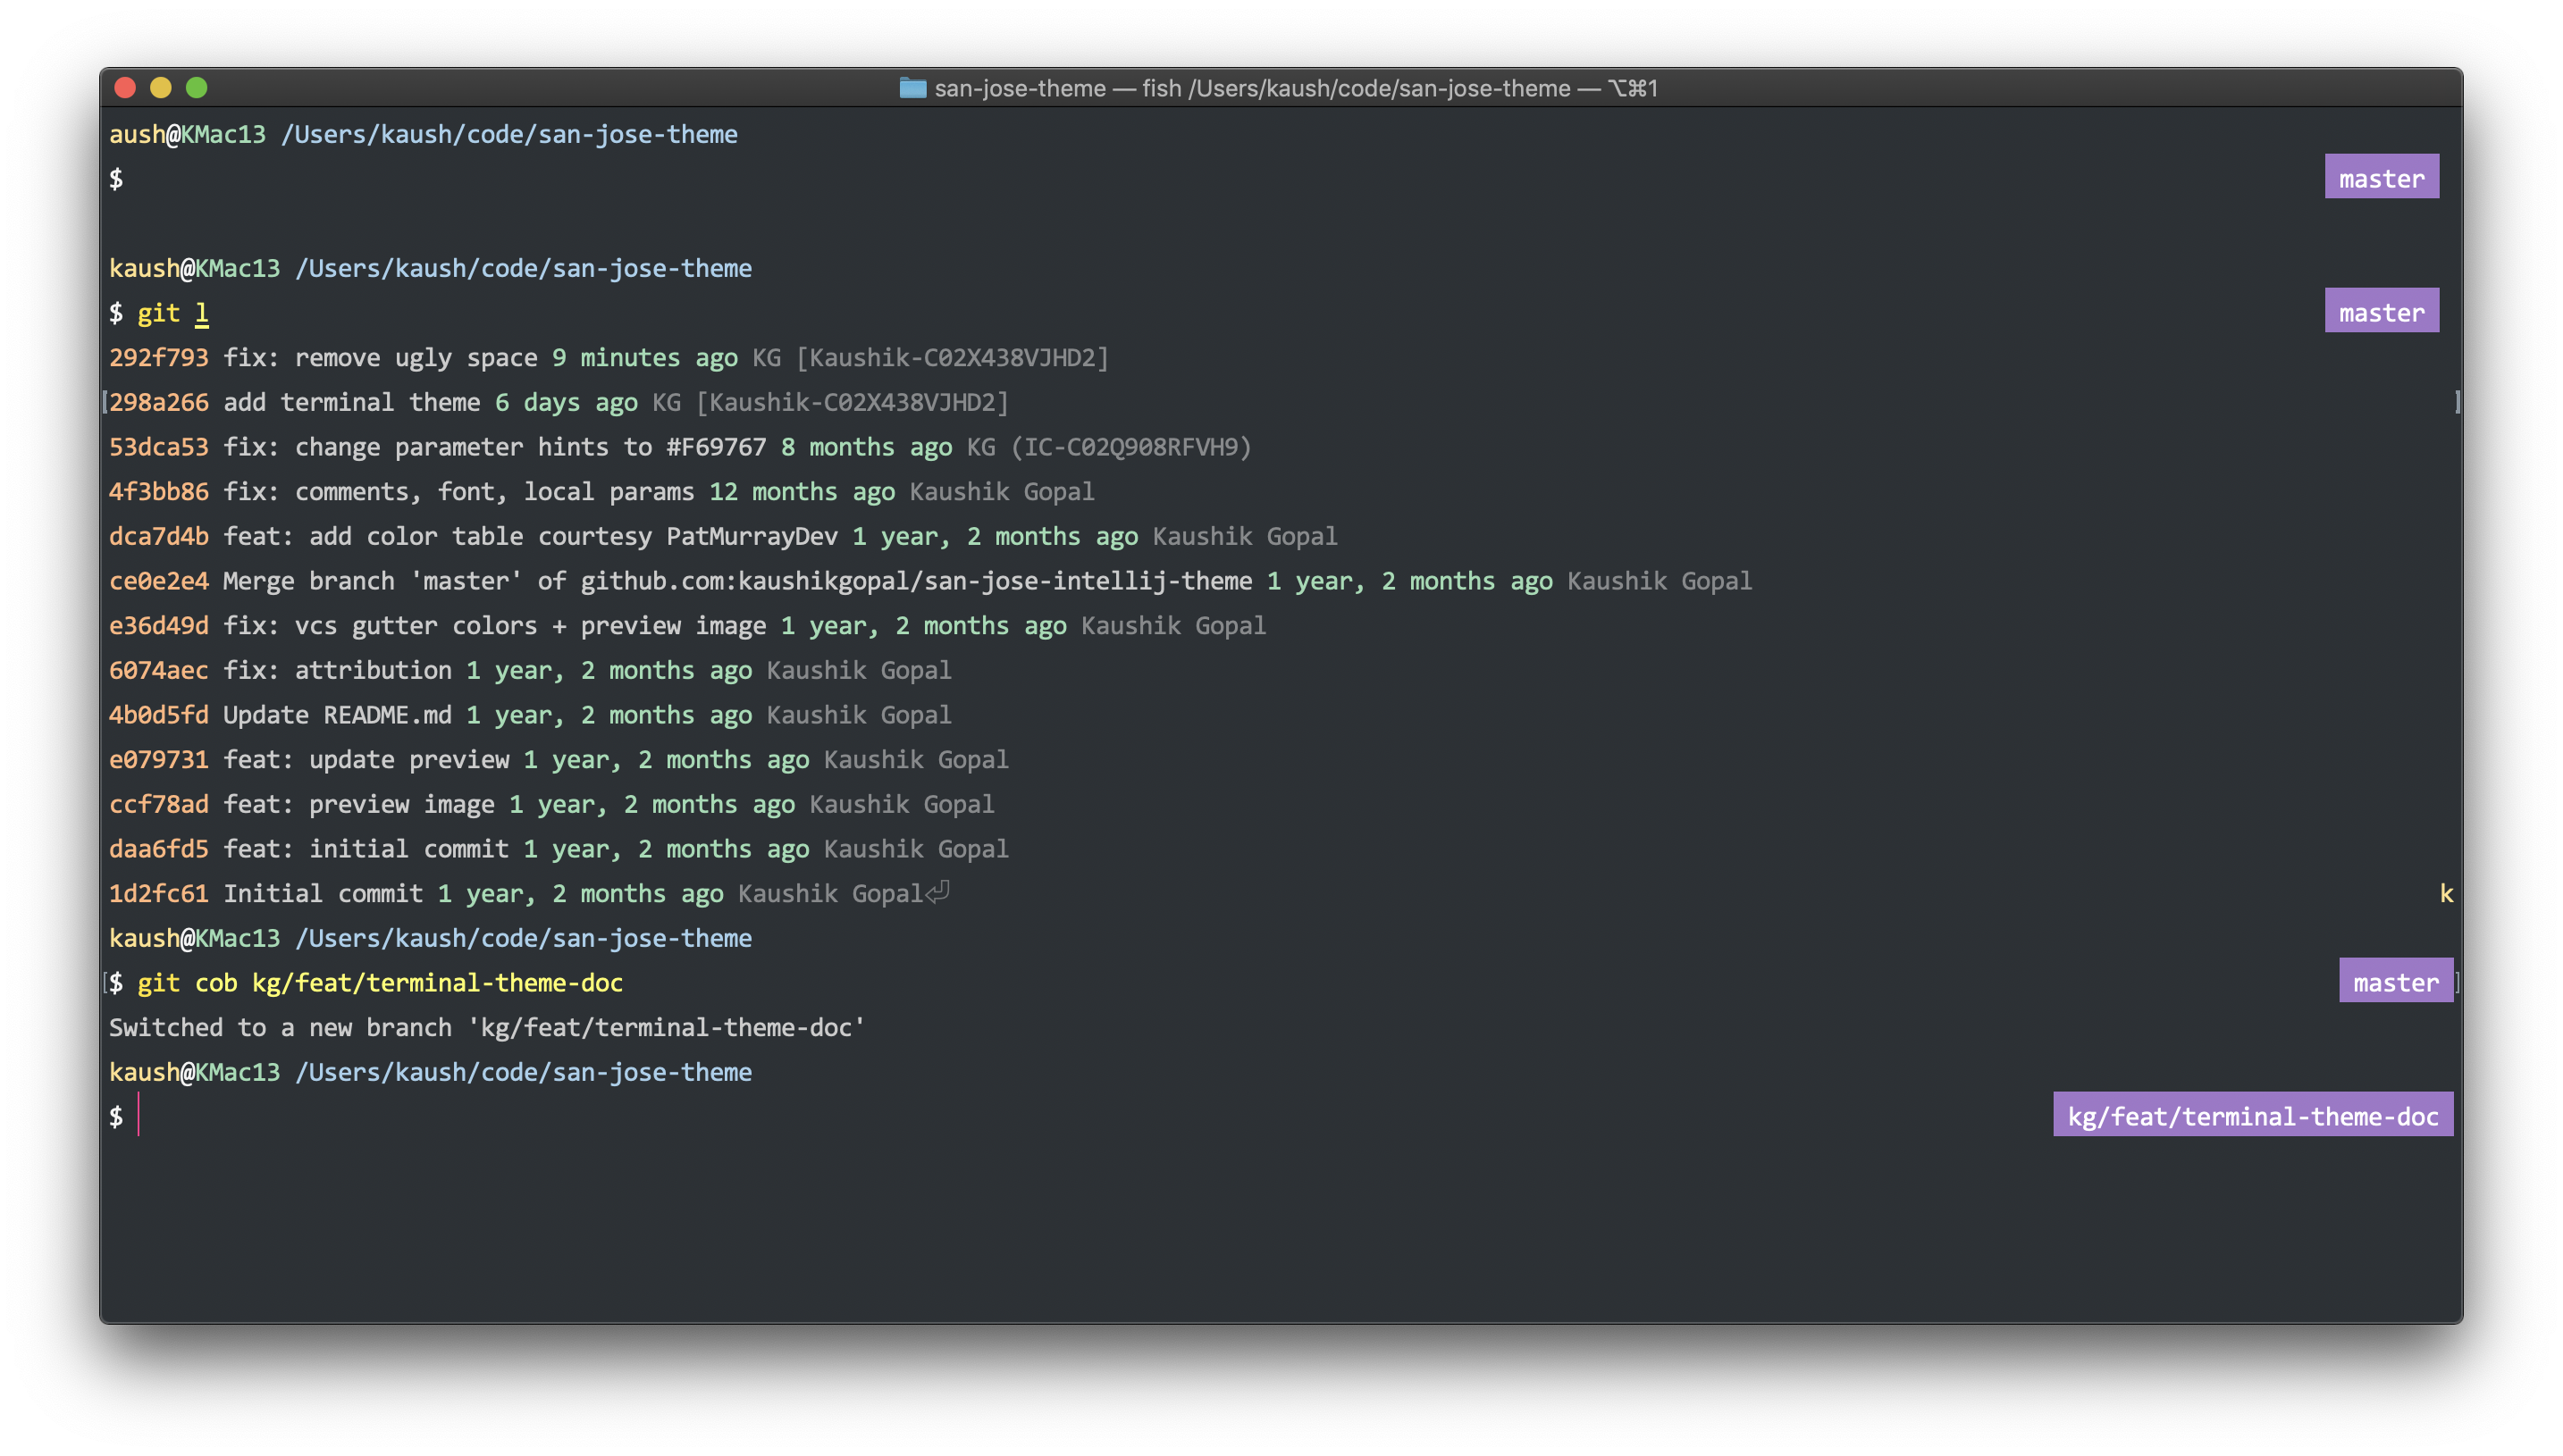Click the underlined 'l' in git l command
This screenshot has width=2563, height=1456.
[x=201, y=313]
